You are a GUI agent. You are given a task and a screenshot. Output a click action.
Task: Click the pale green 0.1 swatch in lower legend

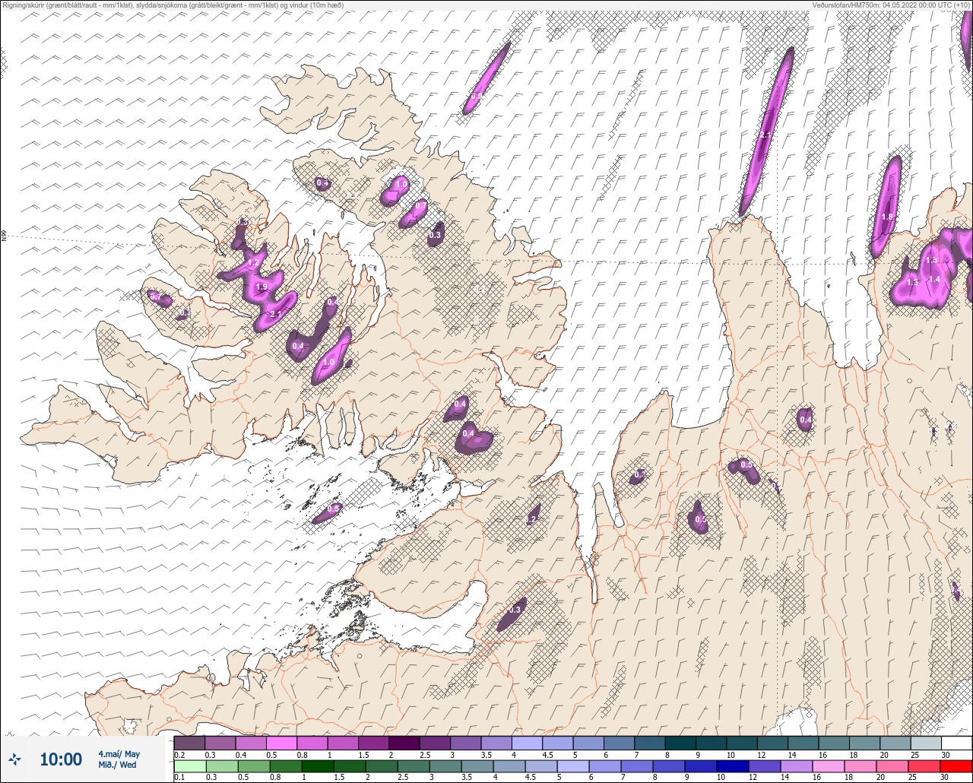[x=189, y=766]
